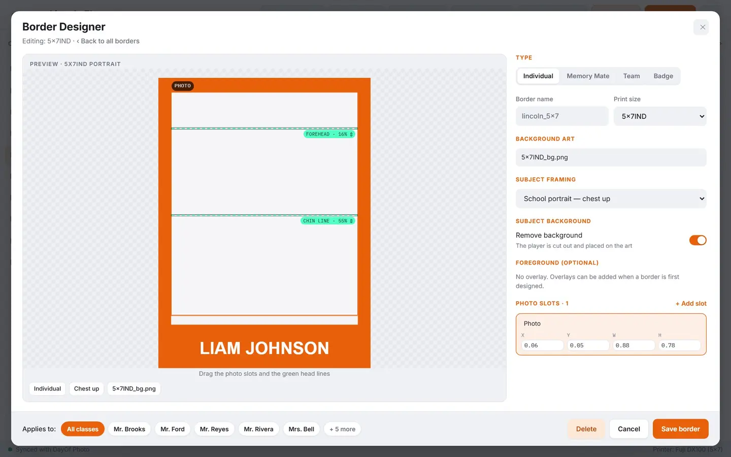Edit the photo slot W value

click(634, 345)
